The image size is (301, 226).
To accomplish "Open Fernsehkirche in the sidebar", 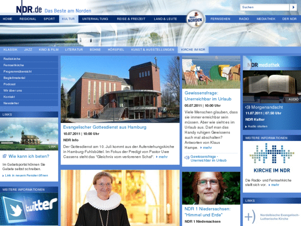I will pos(29,65).
